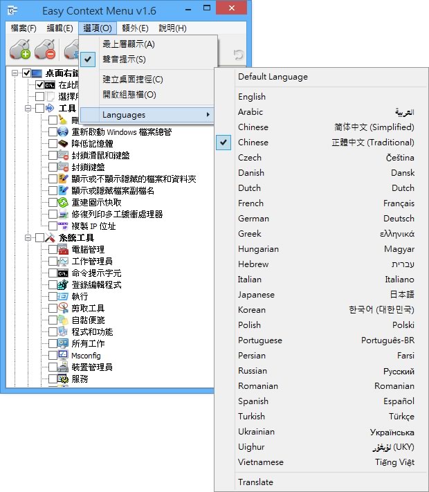
Task: Click the grayed undo arrow icon
Action: tap(239, 54)
